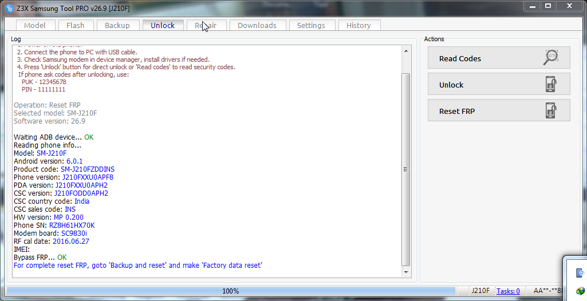Click the 'PUK - 12345678' log line

[x=44, y=82]
